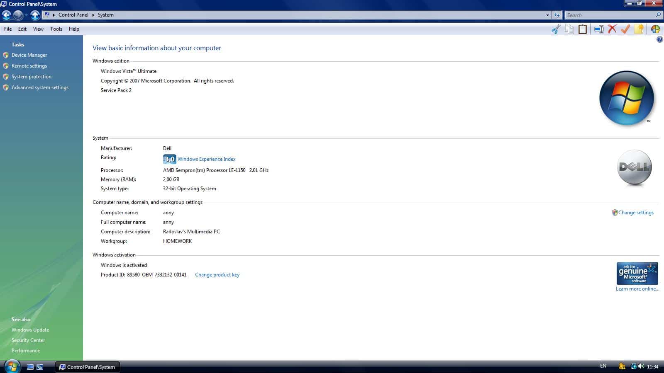The width and height of the screenshot is (664, 373).
Task: Click the '32-bit Operating System' text
Action: tap(189, 189)
